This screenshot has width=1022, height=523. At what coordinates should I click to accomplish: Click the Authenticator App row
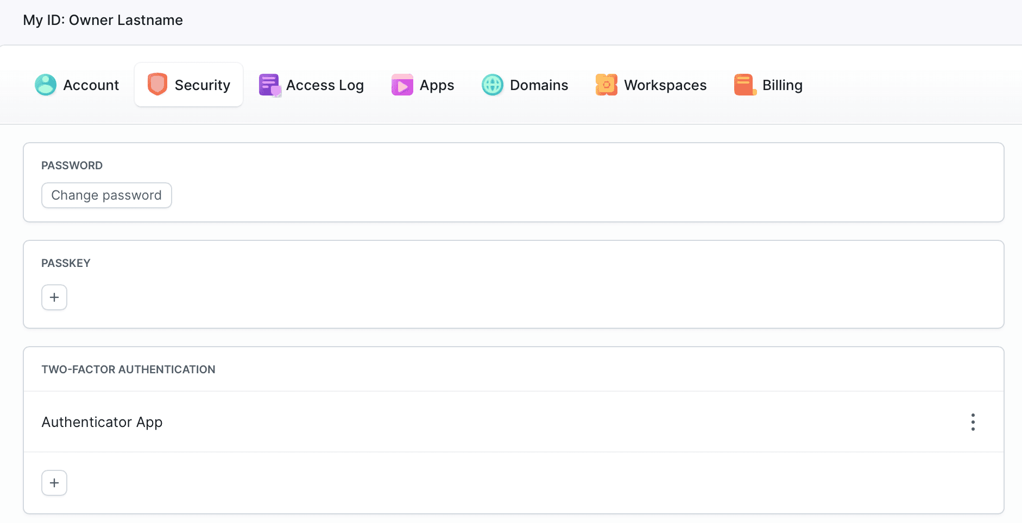click(x=102, y=422)
